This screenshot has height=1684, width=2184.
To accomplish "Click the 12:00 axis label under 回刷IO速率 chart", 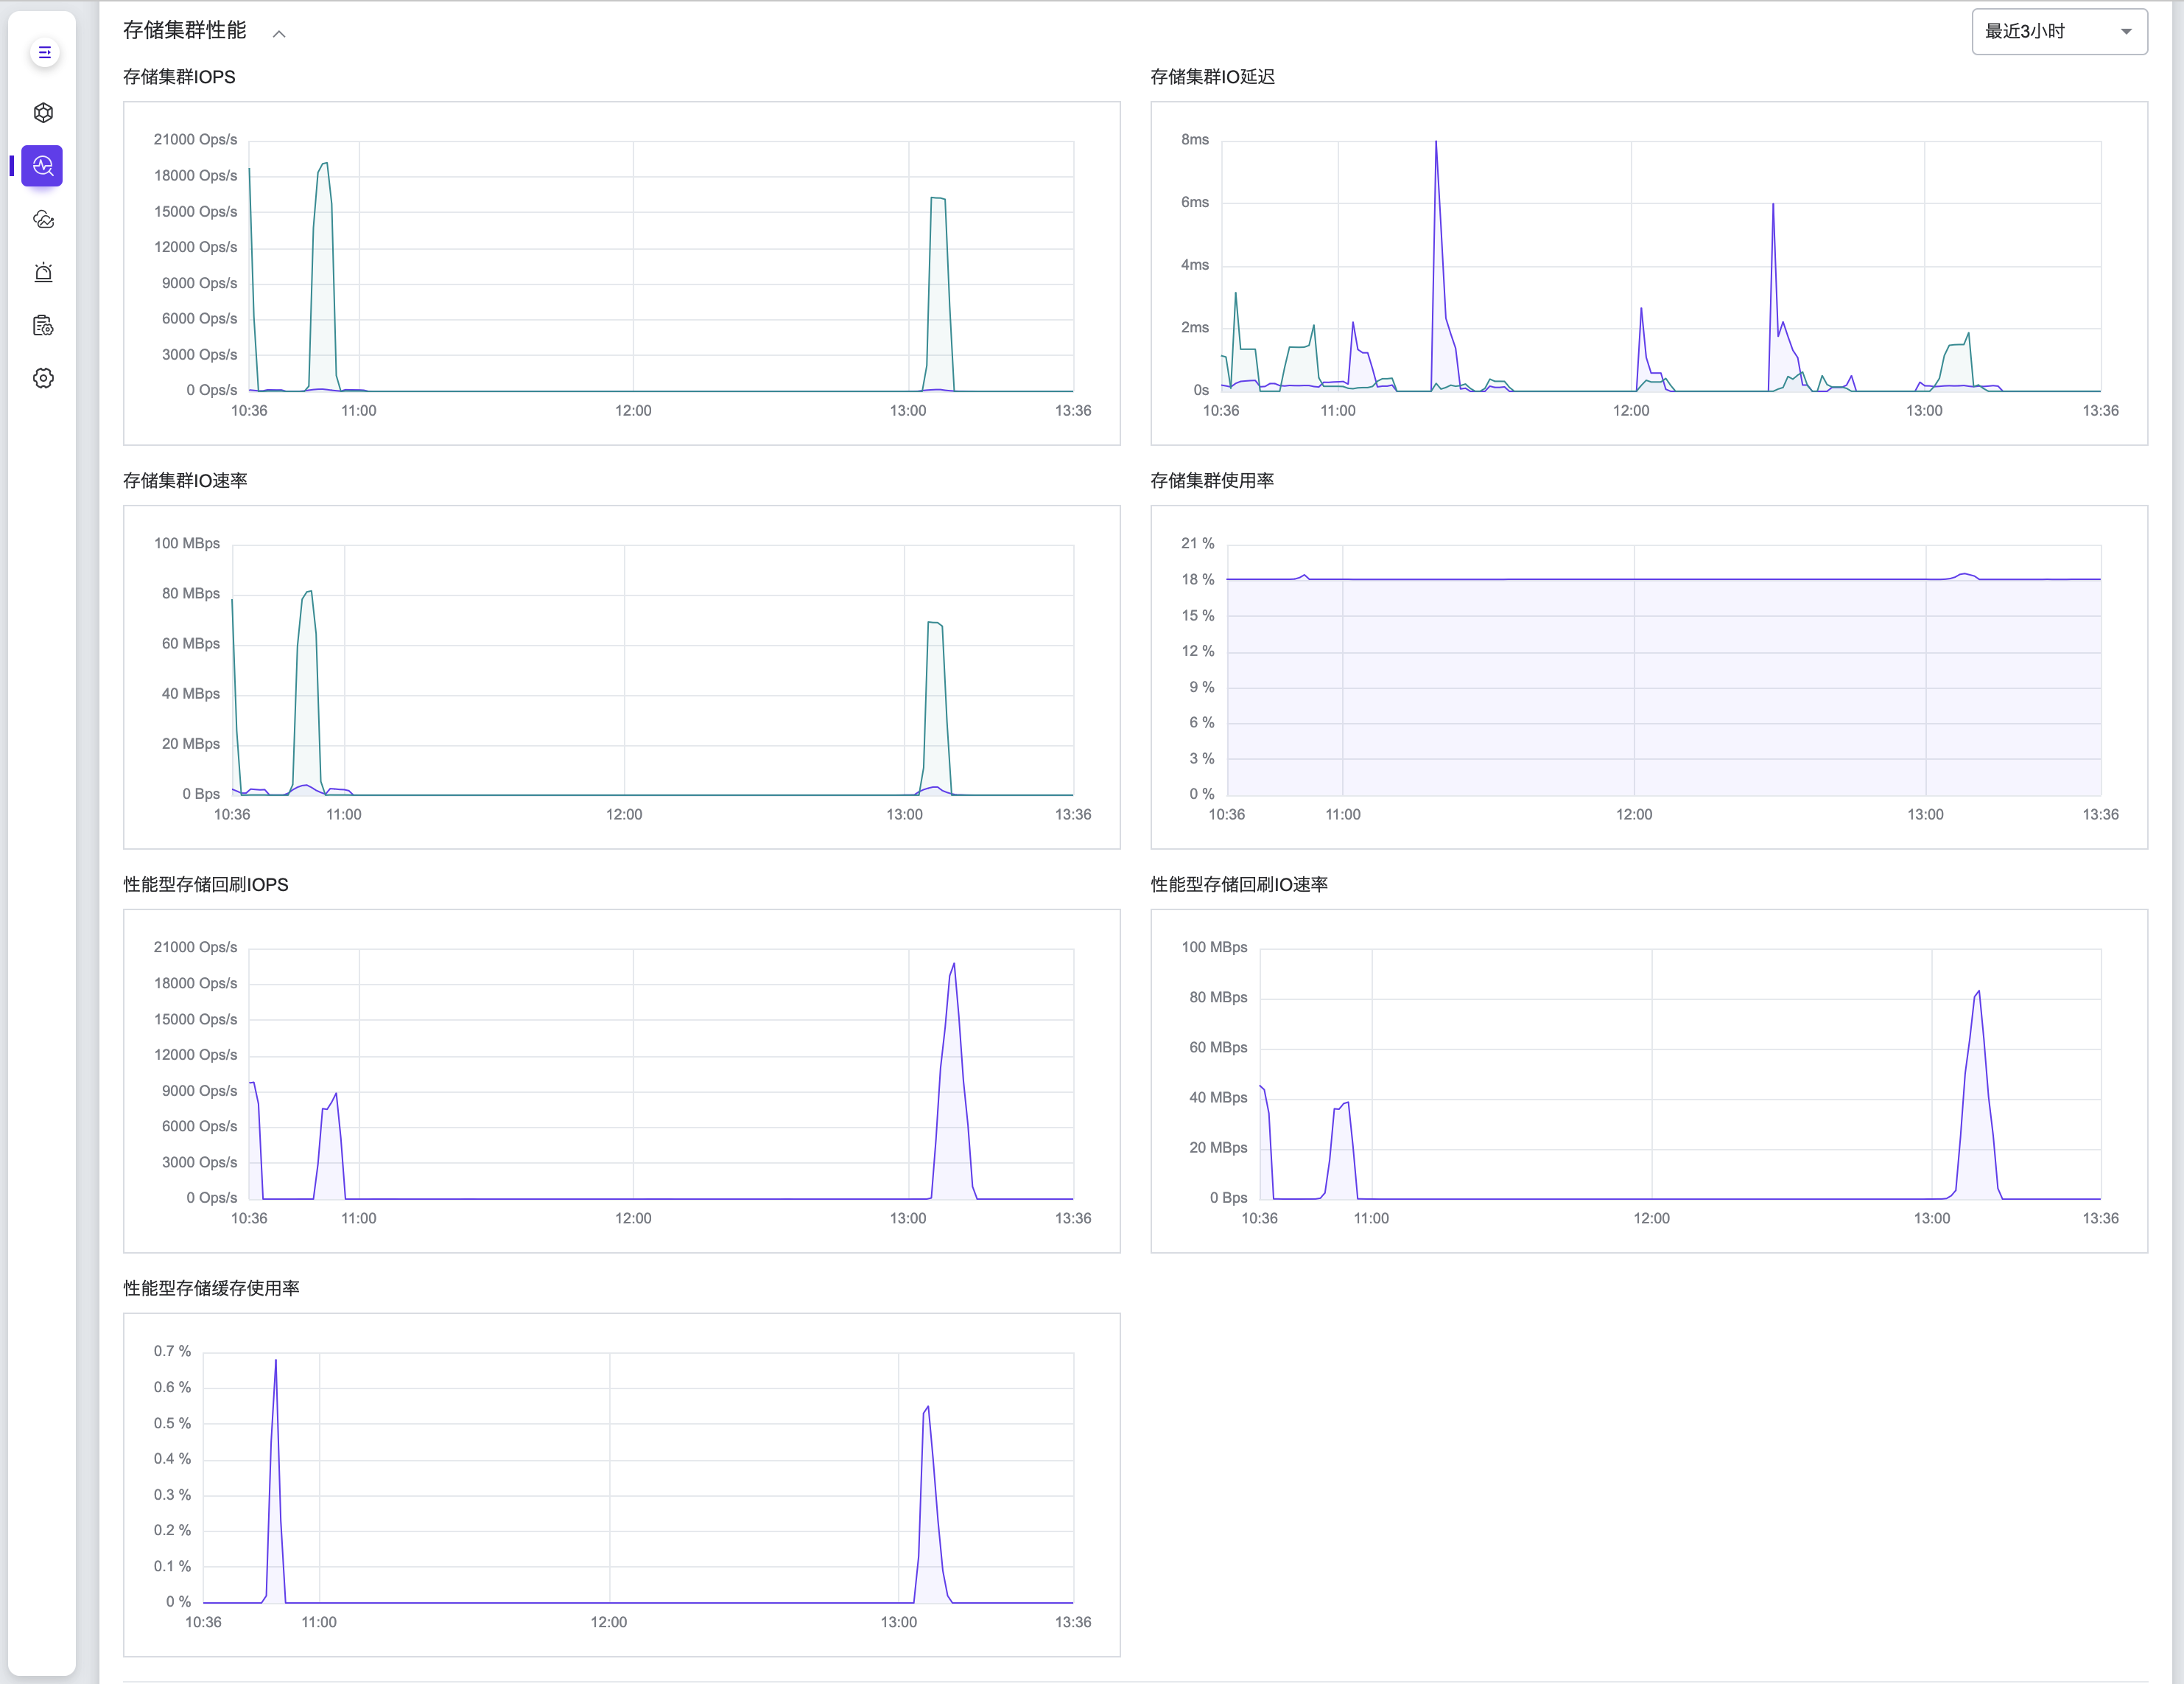I will coord(1651,1219).
